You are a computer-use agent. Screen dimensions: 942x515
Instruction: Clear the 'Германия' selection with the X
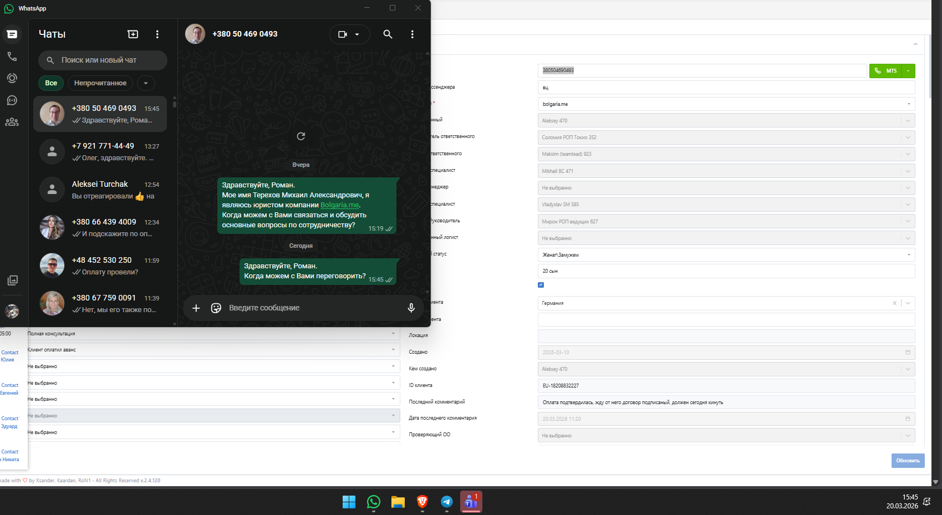[x=894, y=303]
